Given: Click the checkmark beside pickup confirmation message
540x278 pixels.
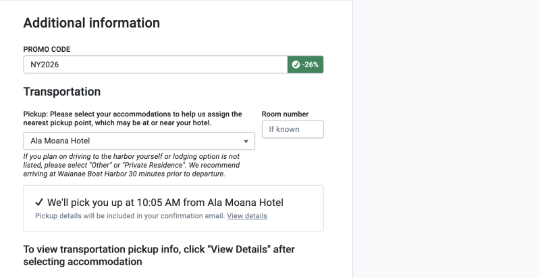Looking at the screenshot, I should coord(39,202).
